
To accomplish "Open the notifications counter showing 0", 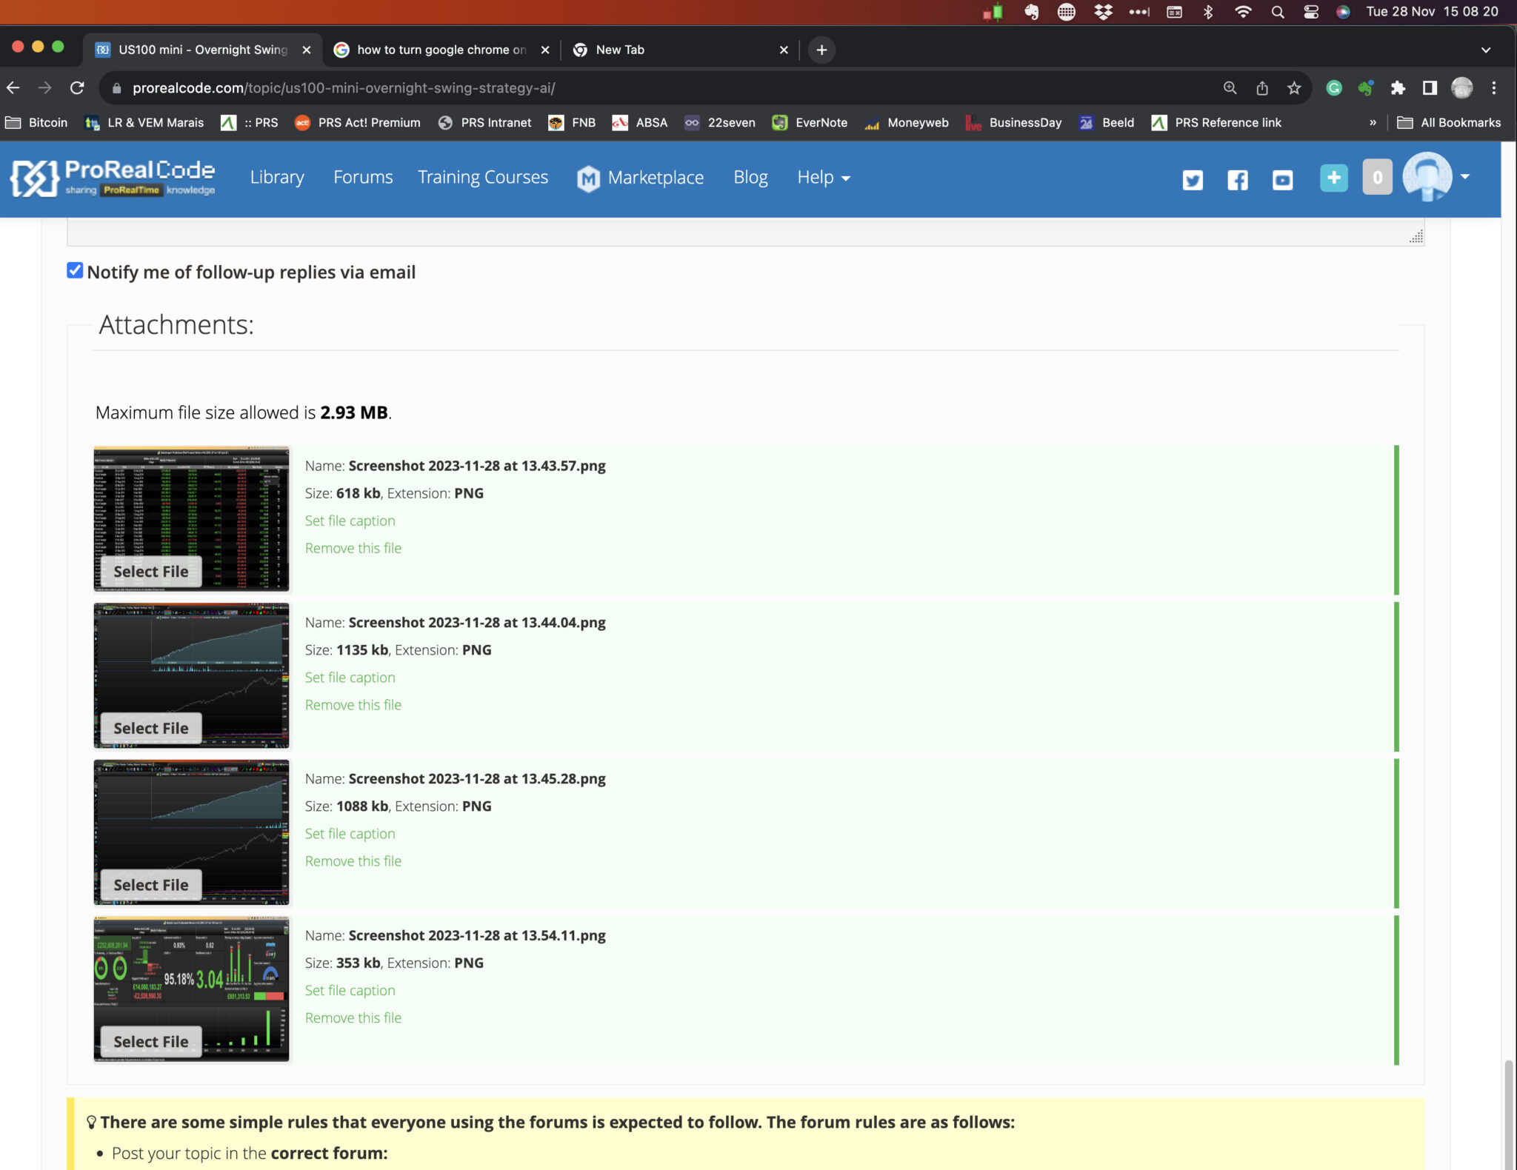I will click(1377, 178).
